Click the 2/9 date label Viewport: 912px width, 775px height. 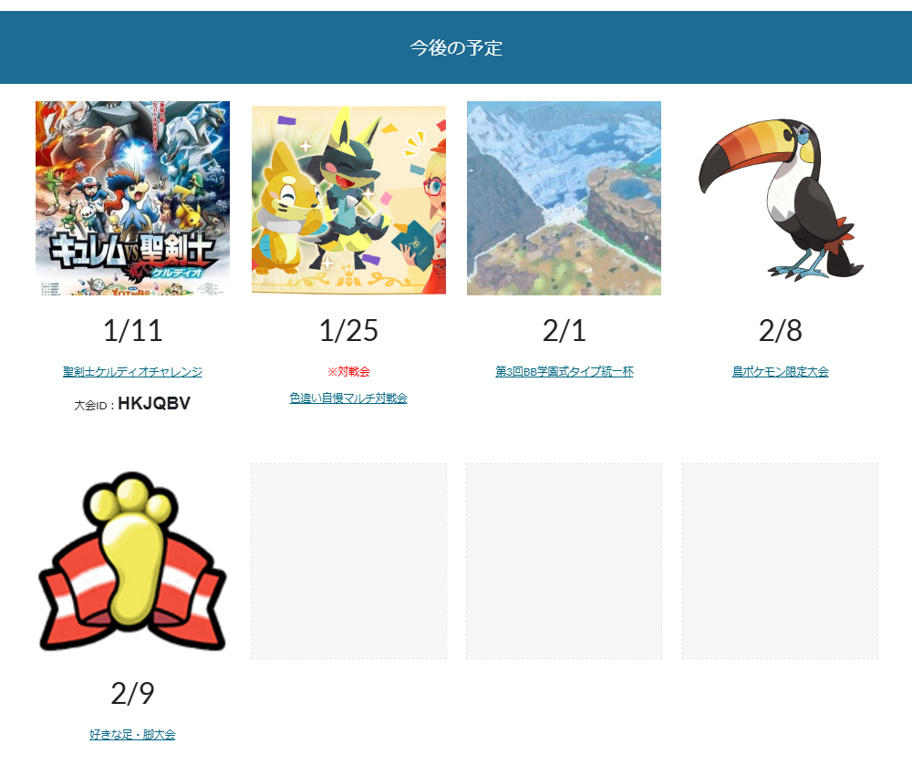[132, 693]
